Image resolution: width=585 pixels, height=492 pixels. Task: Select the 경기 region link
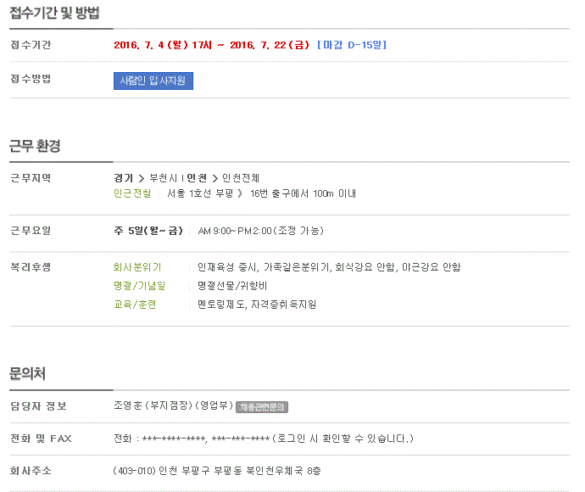pyautogui.click(x=123, y=178)
